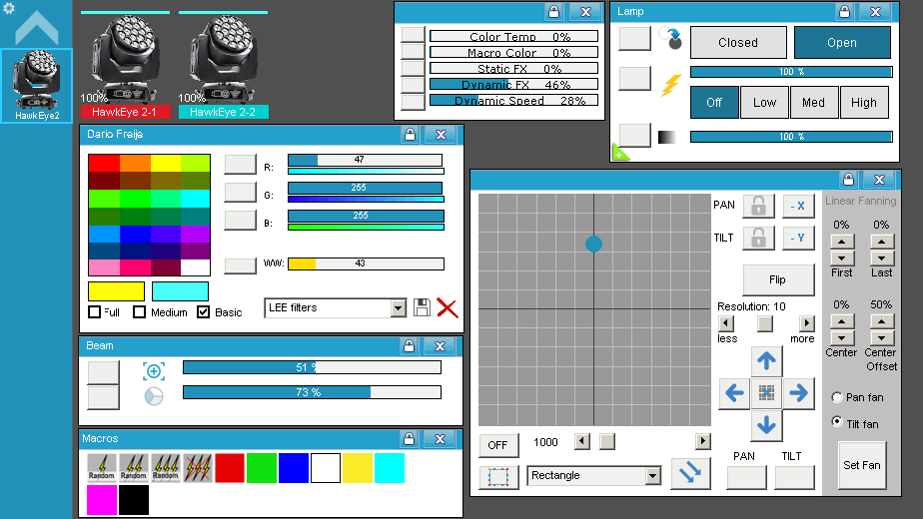Move position right with arrow
Screen dimensions: 923x519
click(x=798, y=393)
